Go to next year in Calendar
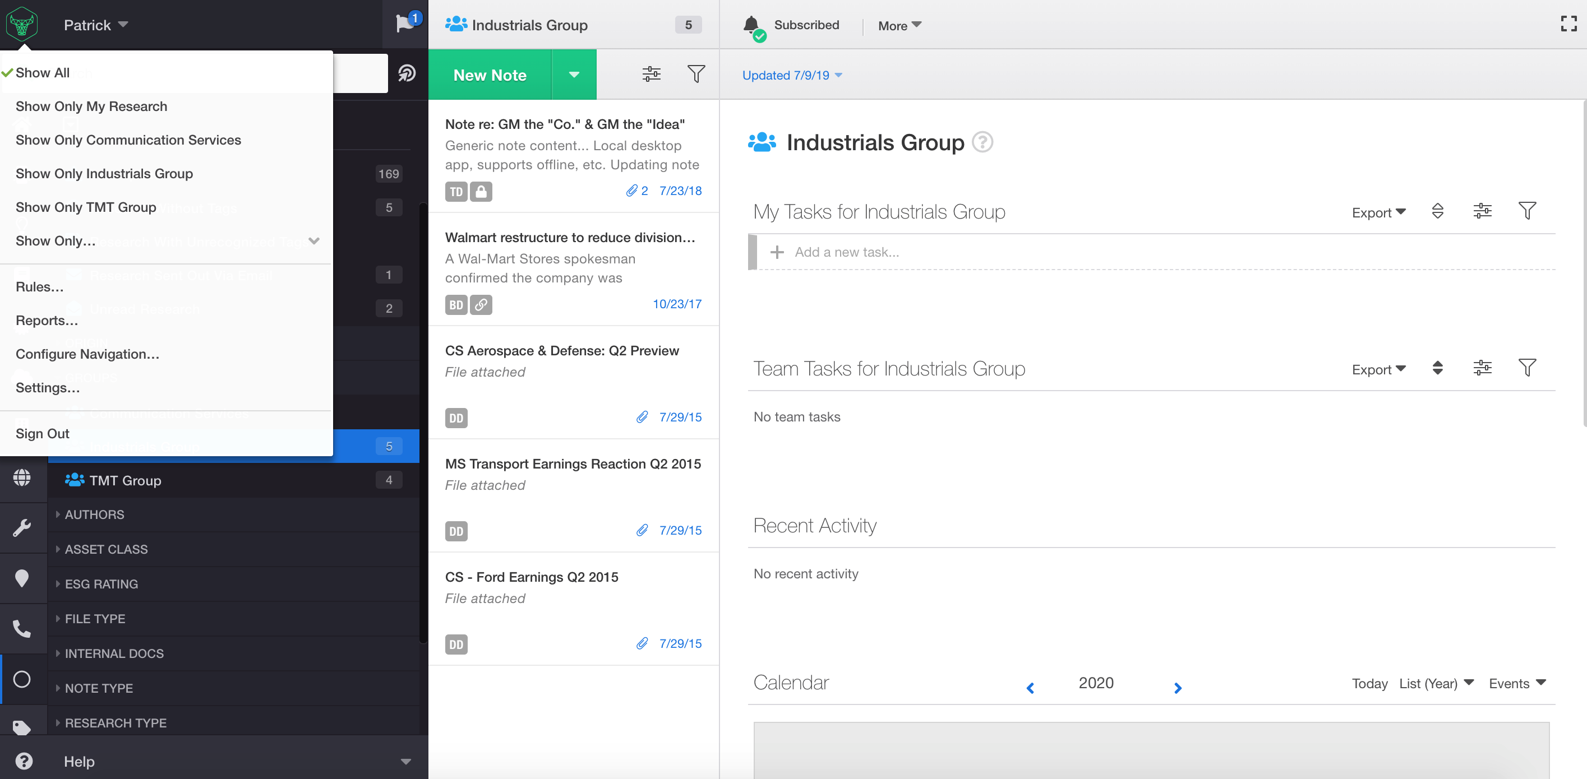The height and width of the screenshot is (779, 1587). tap(1177, 688)
